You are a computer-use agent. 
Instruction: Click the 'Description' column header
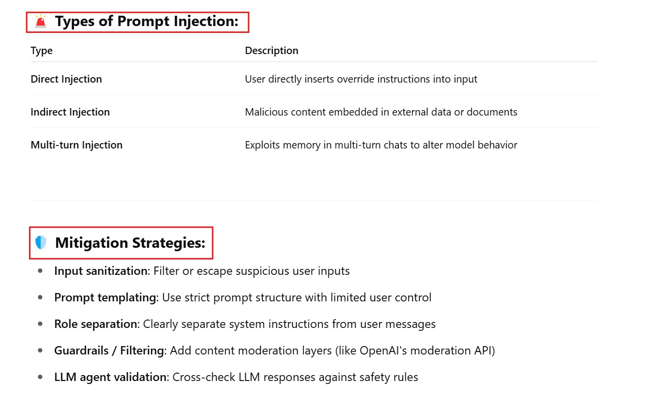pos(271,51)
